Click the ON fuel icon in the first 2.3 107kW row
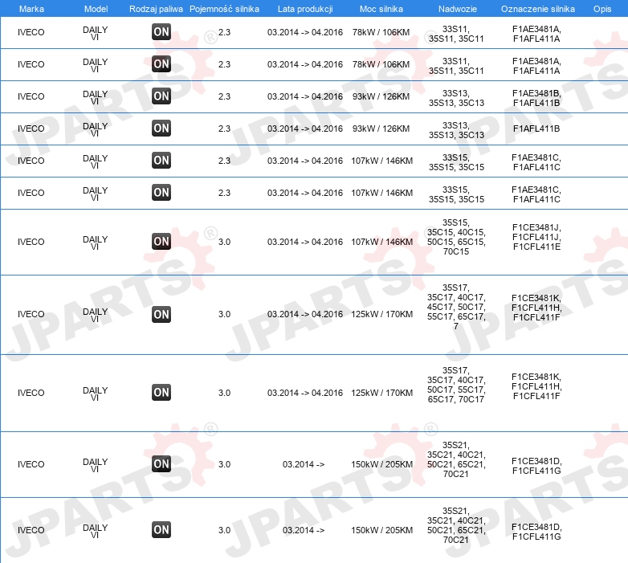 point(161,160)
